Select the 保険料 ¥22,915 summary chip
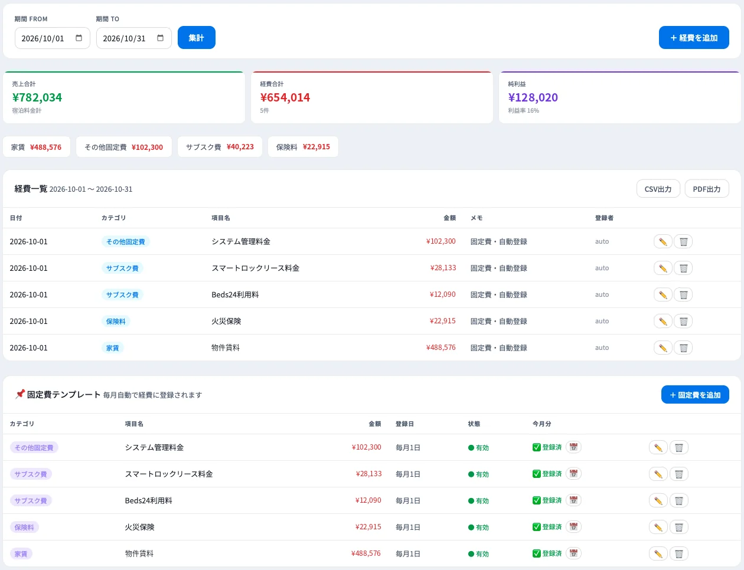 [304, 147]
